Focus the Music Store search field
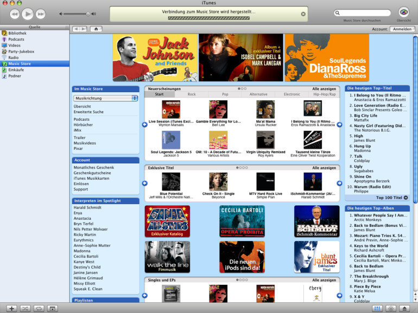Viewport: 418px width, 313px height. tap(362, 13)
